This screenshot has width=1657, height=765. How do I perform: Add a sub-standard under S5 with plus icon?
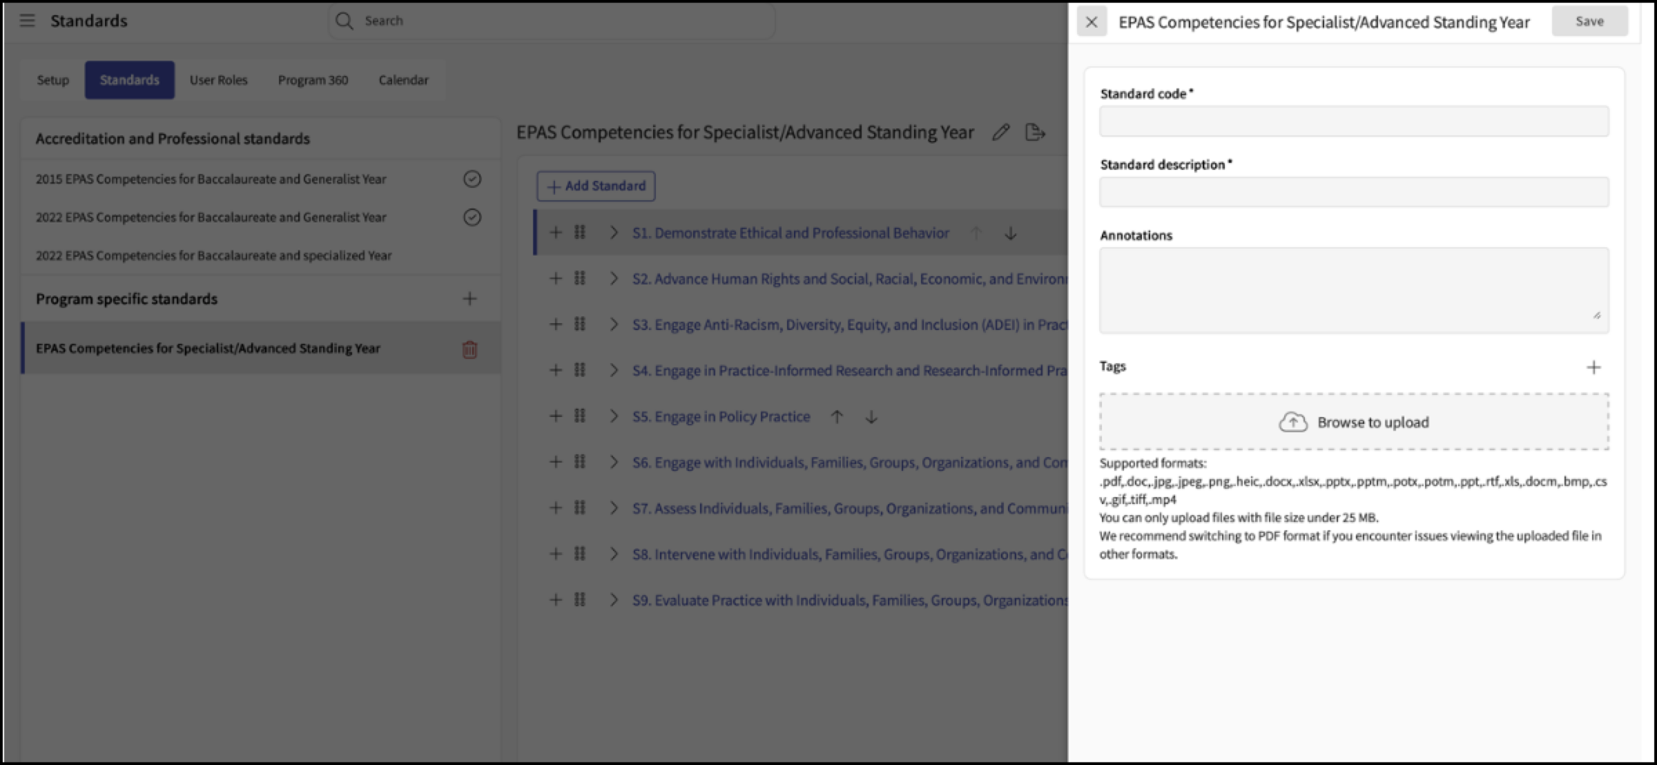click(x=556, y=416)
